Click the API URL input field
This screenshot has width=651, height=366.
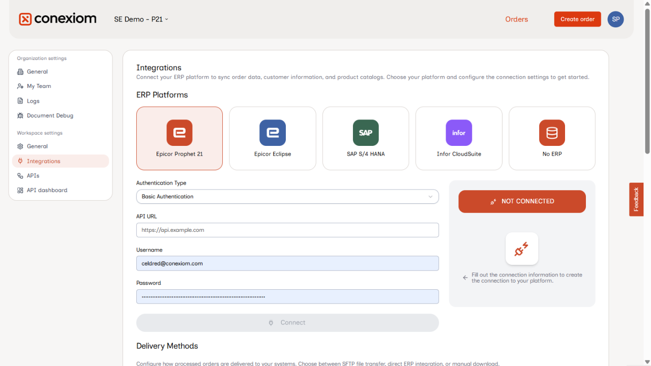287,230
